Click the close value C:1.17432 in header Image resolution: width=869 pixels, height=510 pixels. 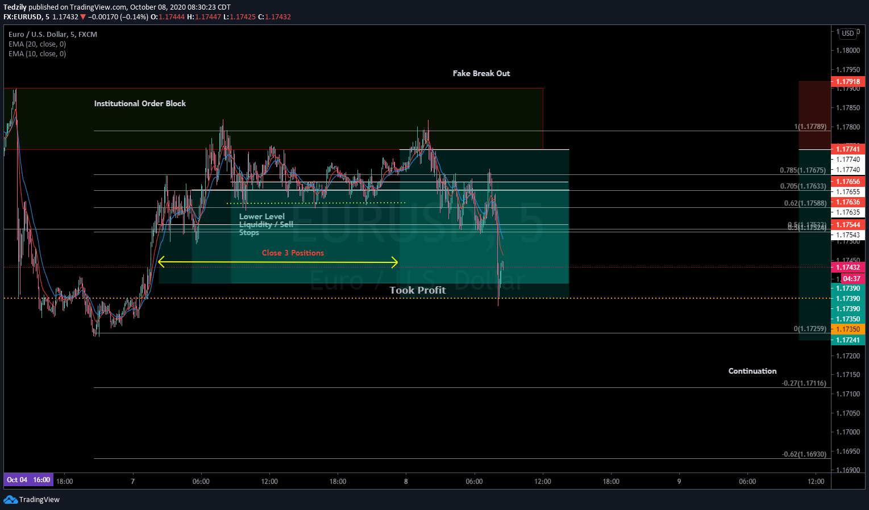click(275, 17)
